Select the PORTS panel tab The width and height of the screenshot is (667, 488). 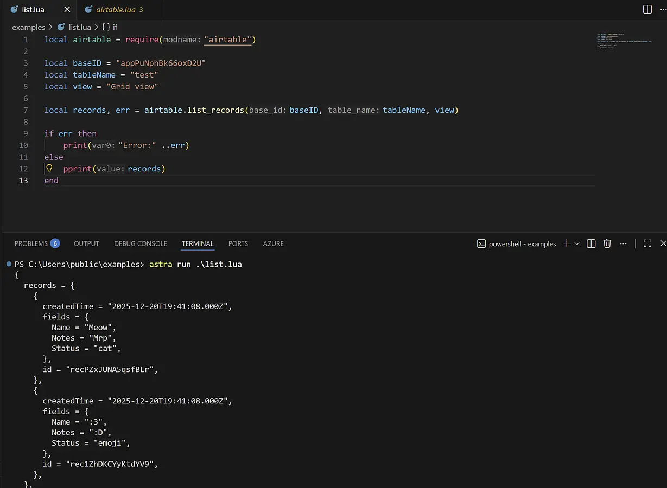pyautogui.click(x=238, y=243)
